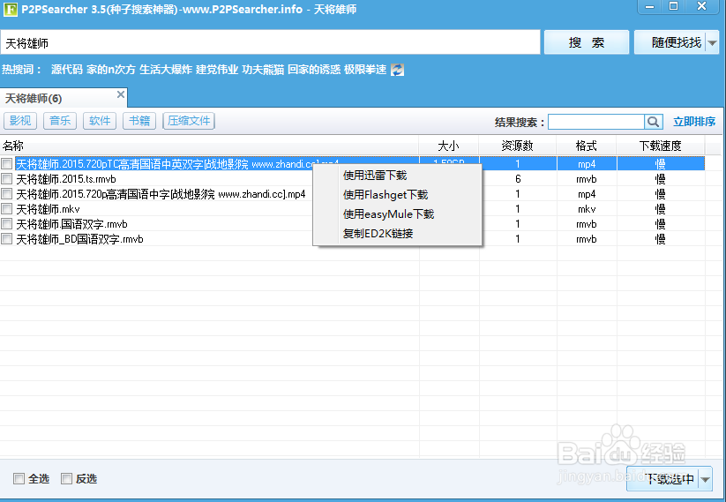Check the 天将雄师.2015.720pTC mp4 row checkbox
Image resolution: width=726 pixels, height=502 pixels.
coord(7,163)
